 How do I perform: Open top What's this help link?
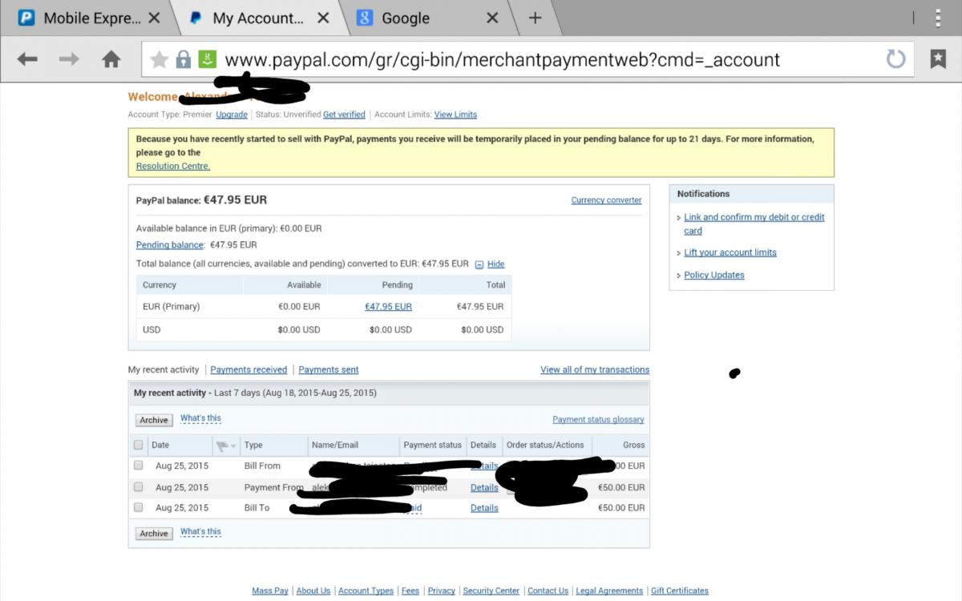(x=200, y=418)
